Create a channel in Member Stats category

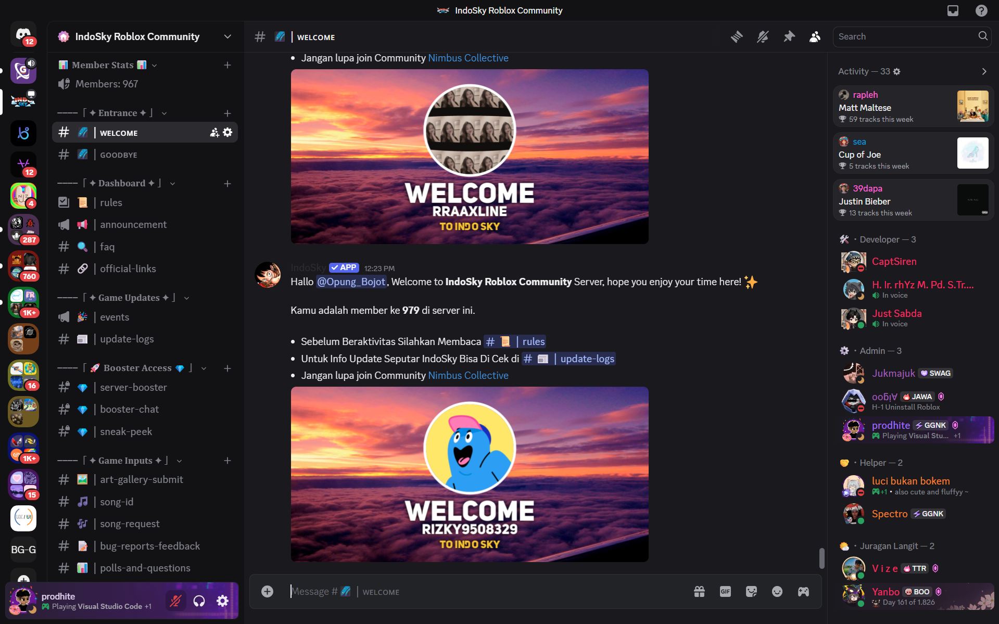[x=227, y=65]
